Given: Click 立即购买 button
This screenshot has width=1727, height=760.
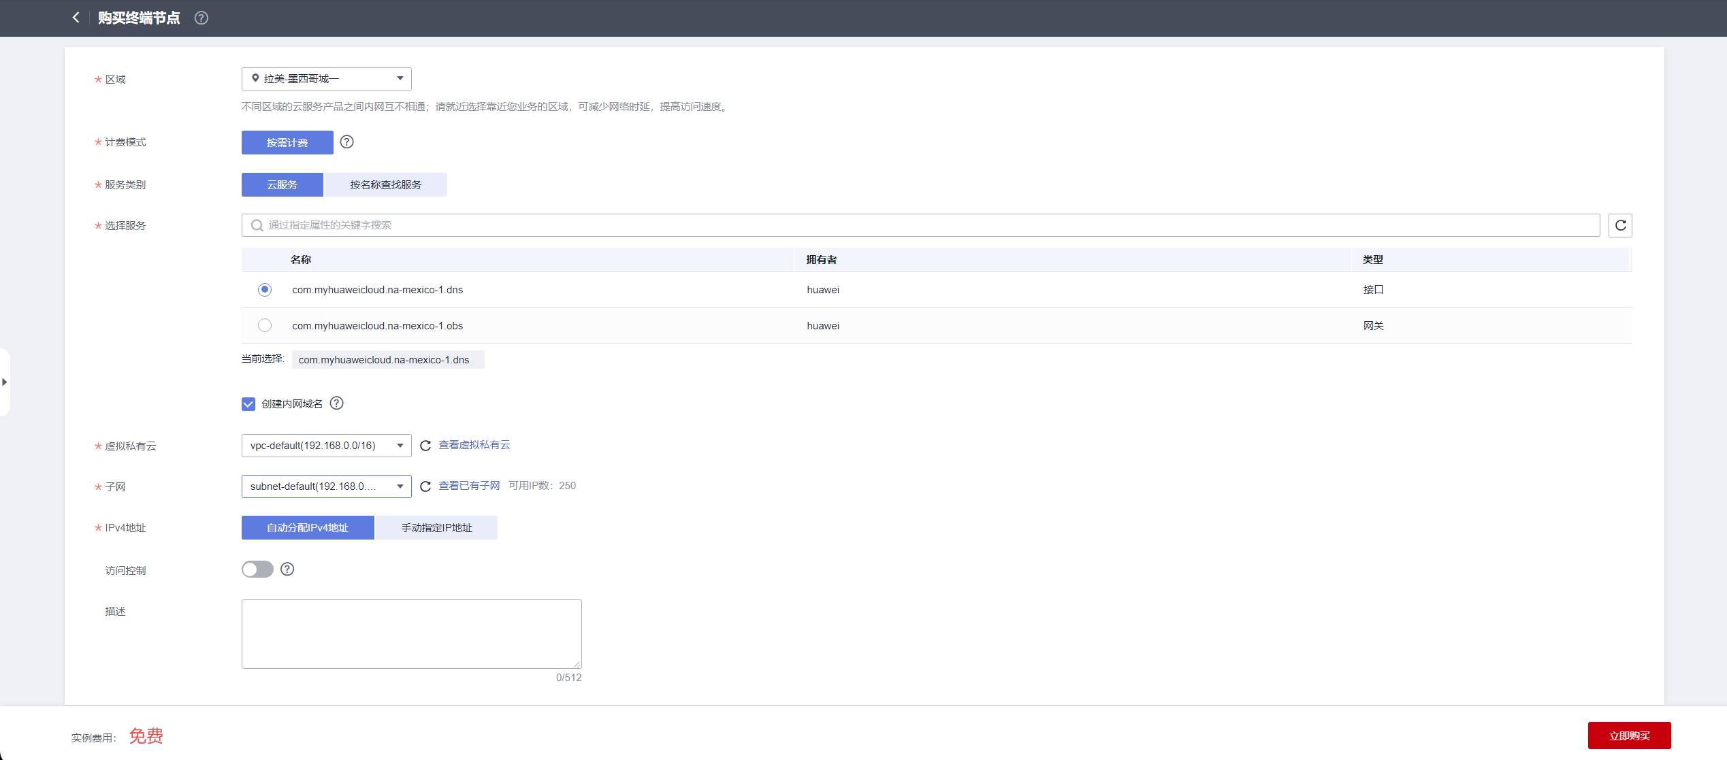Looking at the screenshot, I should coord(1629,736).
